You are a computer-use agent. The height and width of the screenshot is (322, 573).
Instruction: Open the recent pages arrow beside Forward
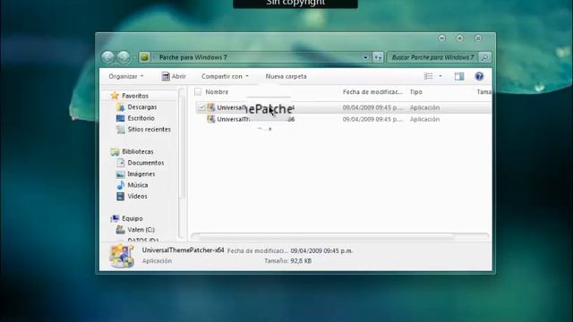tap(134, 57)
